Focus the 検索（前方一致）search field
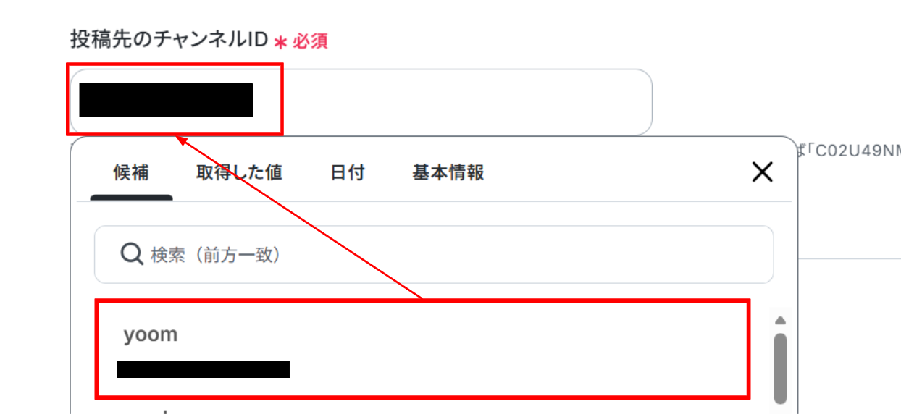Image resolution: width=901 pixels, height=417 pixels. (x=434, y=254)
